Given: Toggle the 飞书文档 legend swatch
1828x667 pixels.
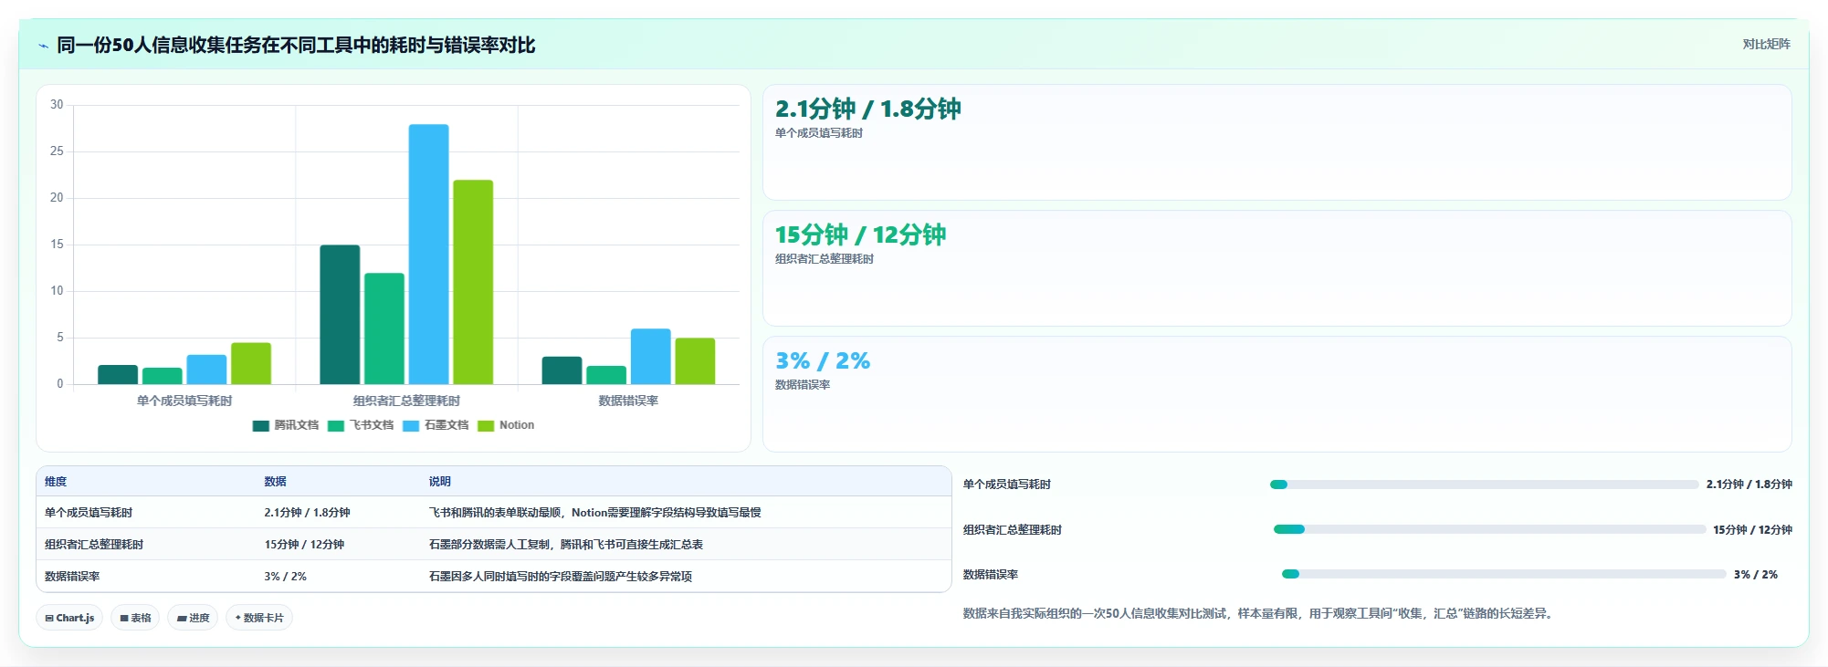Looking at the screenshot, I should click(335, 425).
